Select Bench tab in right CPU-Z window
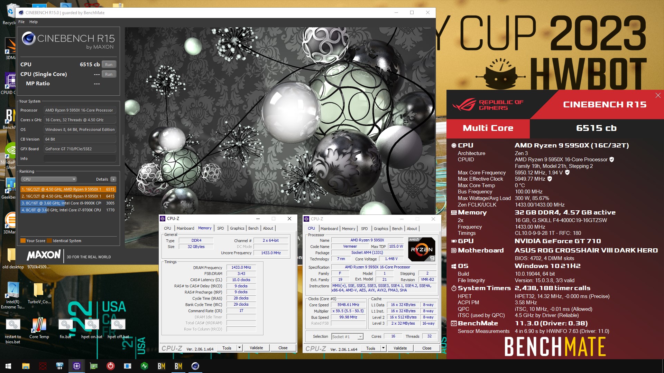The height and width of the screenshot is (373, 664). click(397, 229)
